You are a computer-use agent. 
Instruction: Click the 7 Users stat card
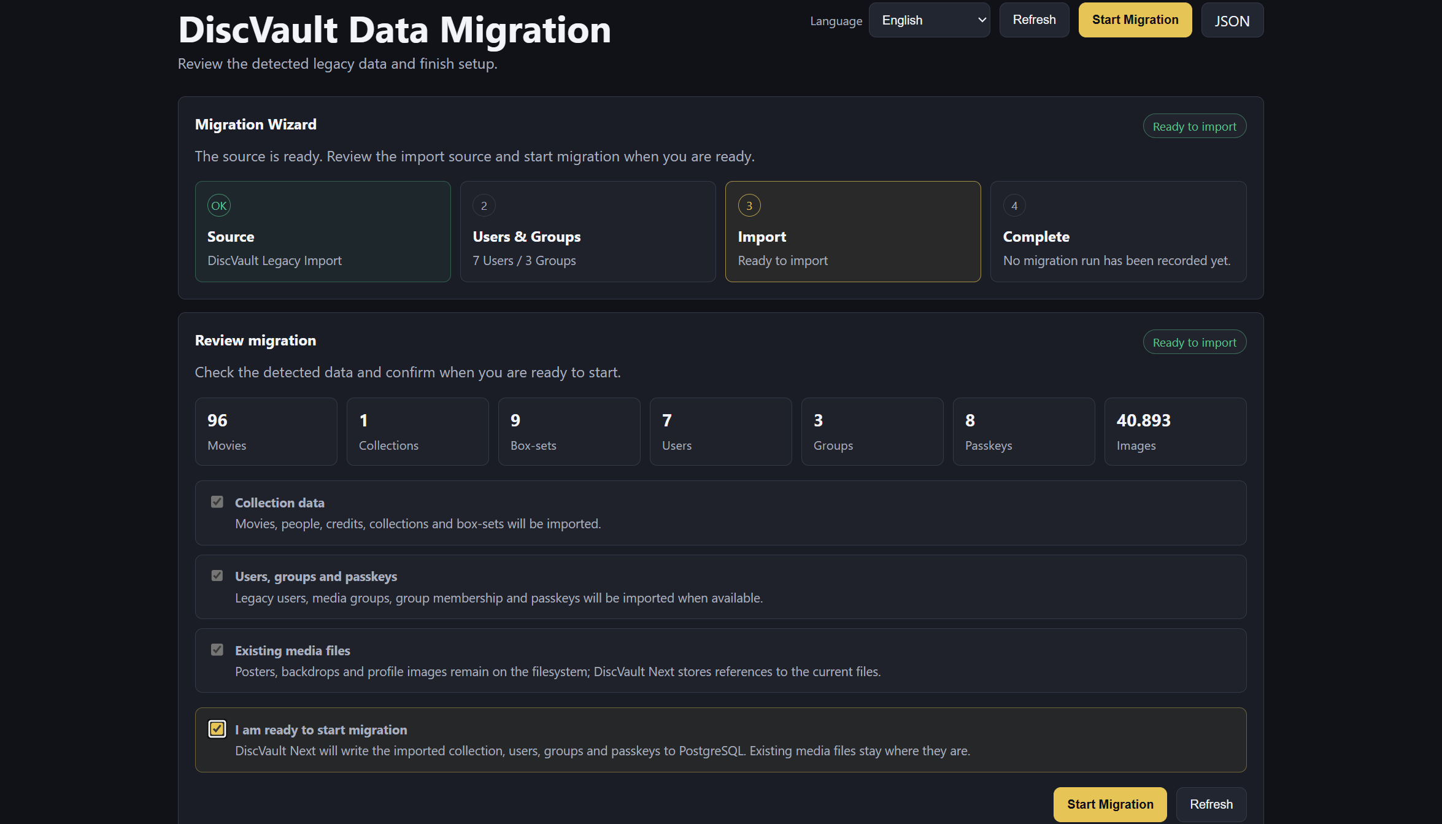coord(721,431)
